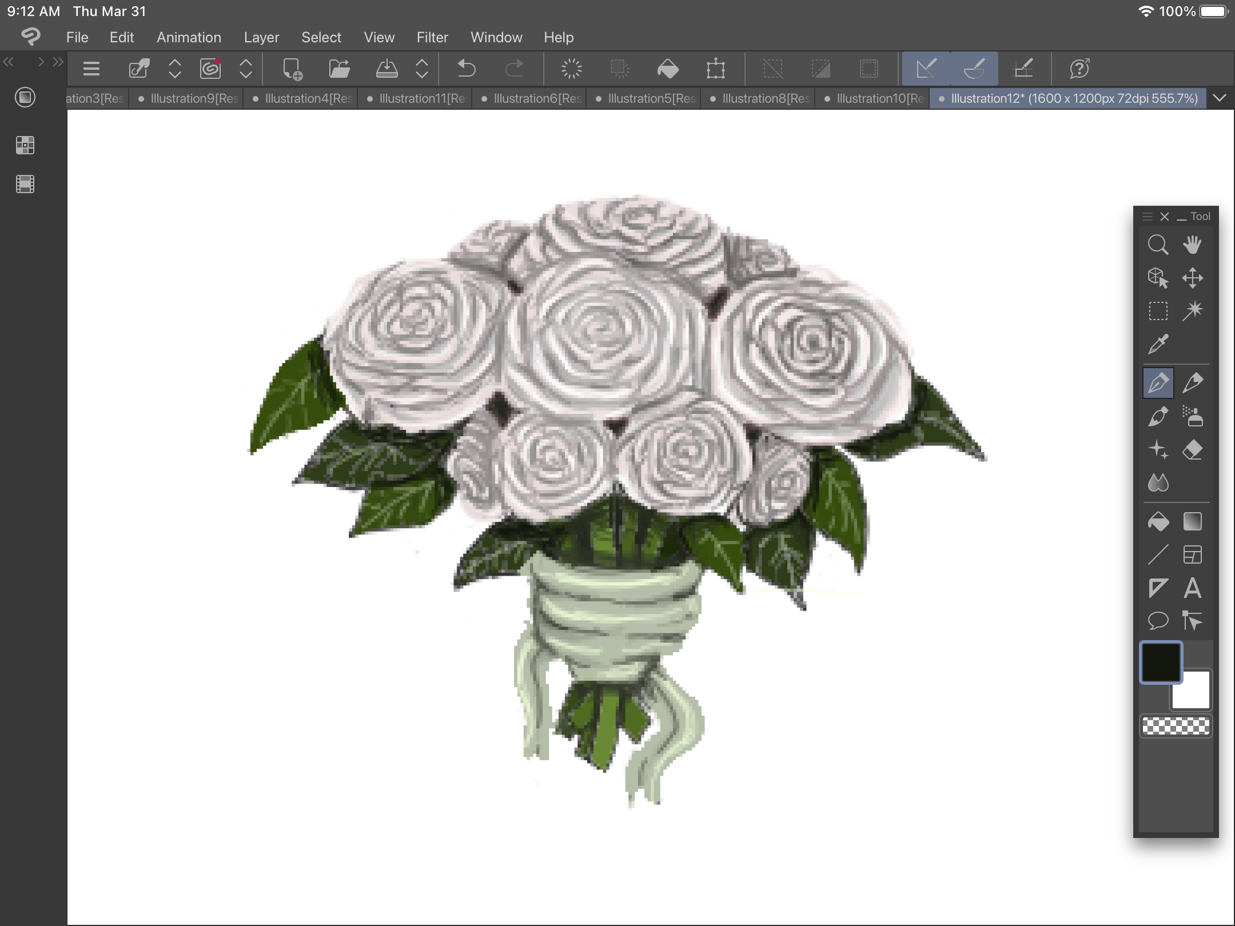Choose the Fill bucket tool in tool palette
The image size is (1235, 926).
[x=1158, y=522]
